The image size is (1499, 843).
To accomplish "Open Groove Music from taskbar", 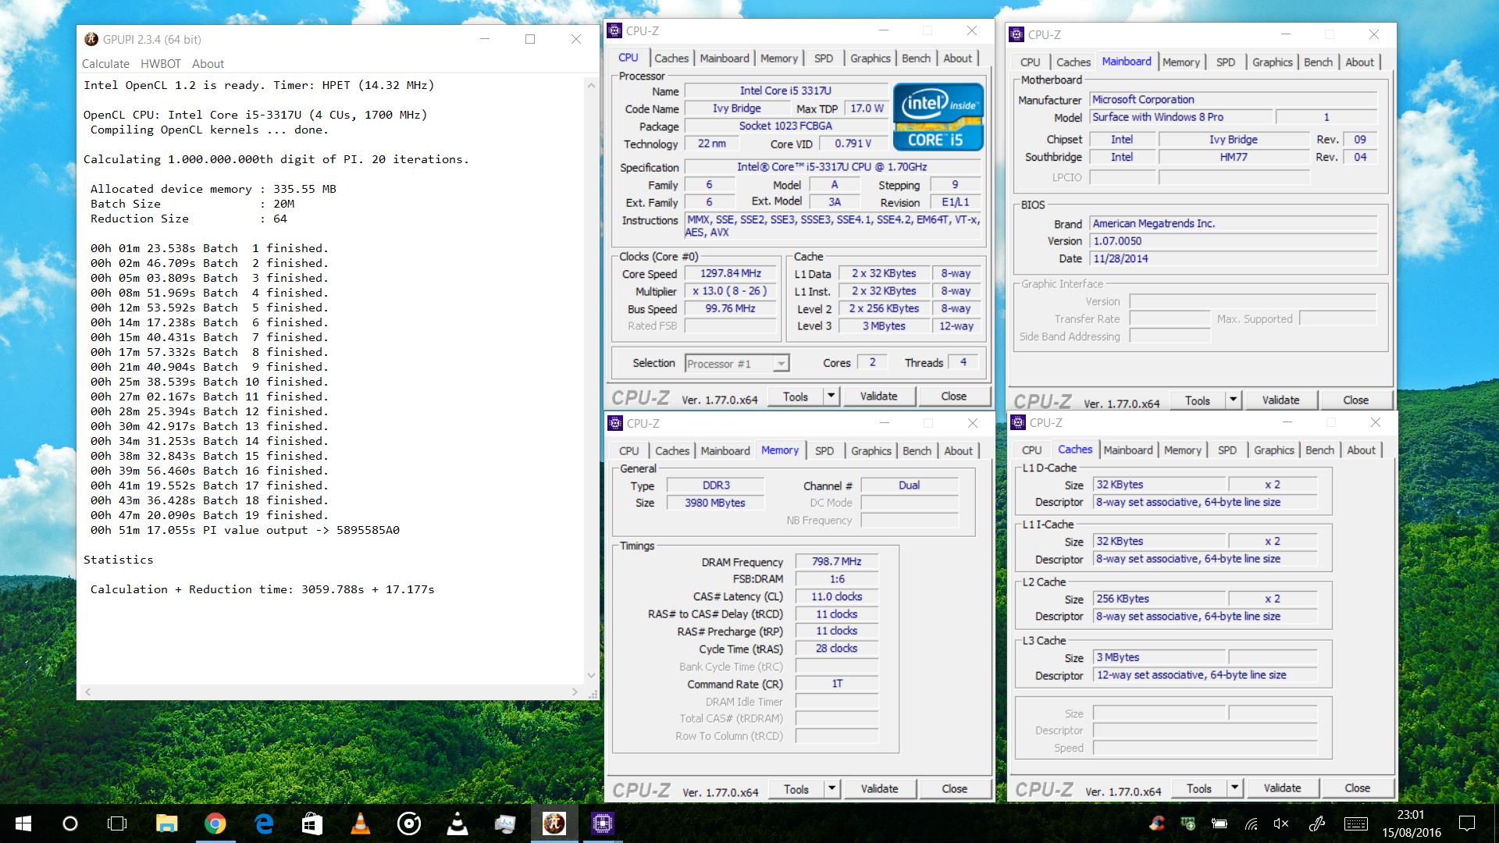I will tap(409, 823).
